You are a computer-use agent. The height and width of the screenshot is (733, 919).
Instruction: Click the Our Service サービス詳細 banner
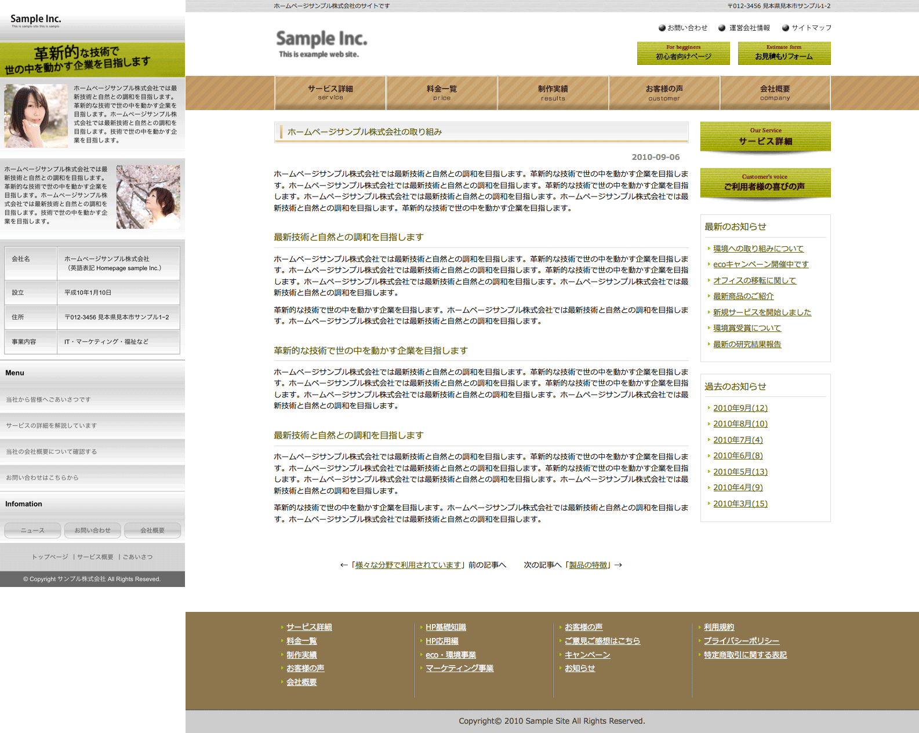point(765,137)
